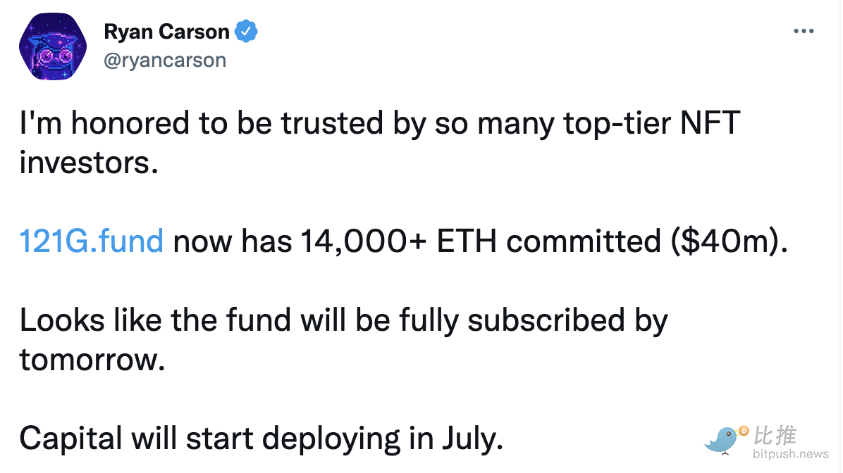
Task: Open Ryan Carson's pixel-art profile avatar
Action: pyautogui.click(x=53, y=46)
